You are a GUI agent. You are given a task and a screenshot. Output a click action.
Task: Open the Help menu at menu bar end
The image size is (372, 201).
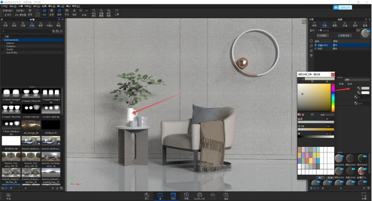pos(76,6)
